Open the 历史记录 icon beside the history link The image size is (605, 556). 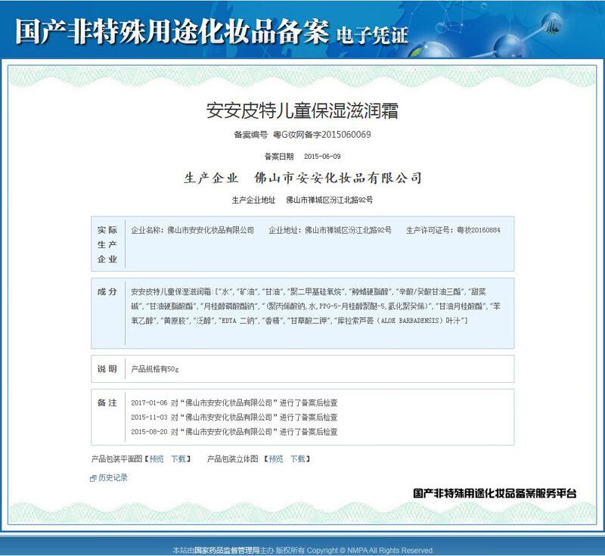point(93,478)
